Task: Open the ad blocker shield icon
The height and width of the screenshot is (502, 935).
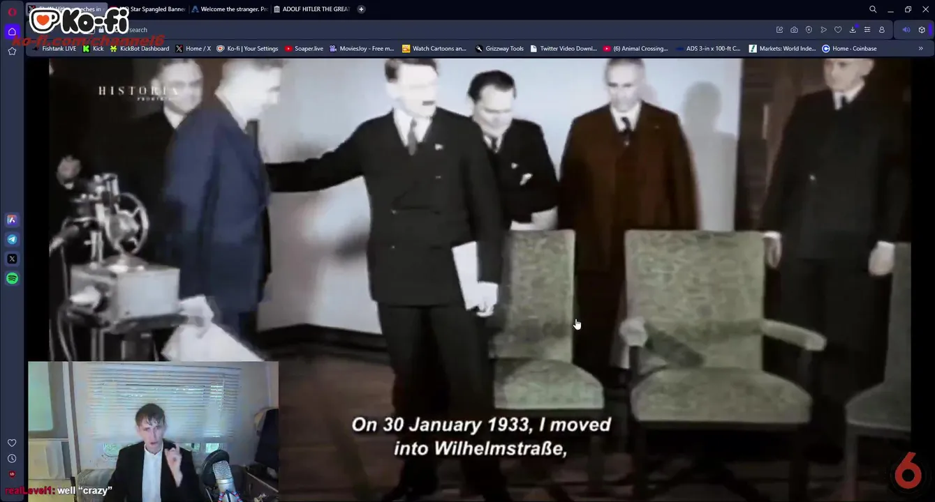Action: click(x=809, y=30)
